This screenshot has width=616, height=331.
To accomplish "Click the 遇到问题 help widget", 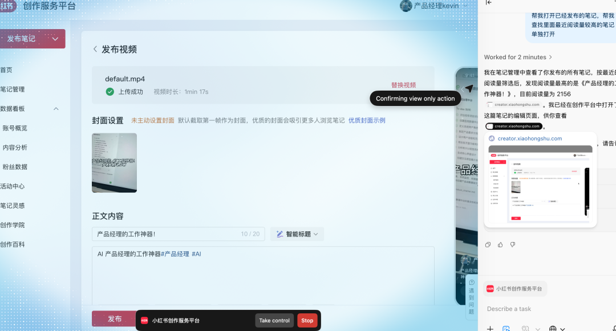I will coord(472,297).
